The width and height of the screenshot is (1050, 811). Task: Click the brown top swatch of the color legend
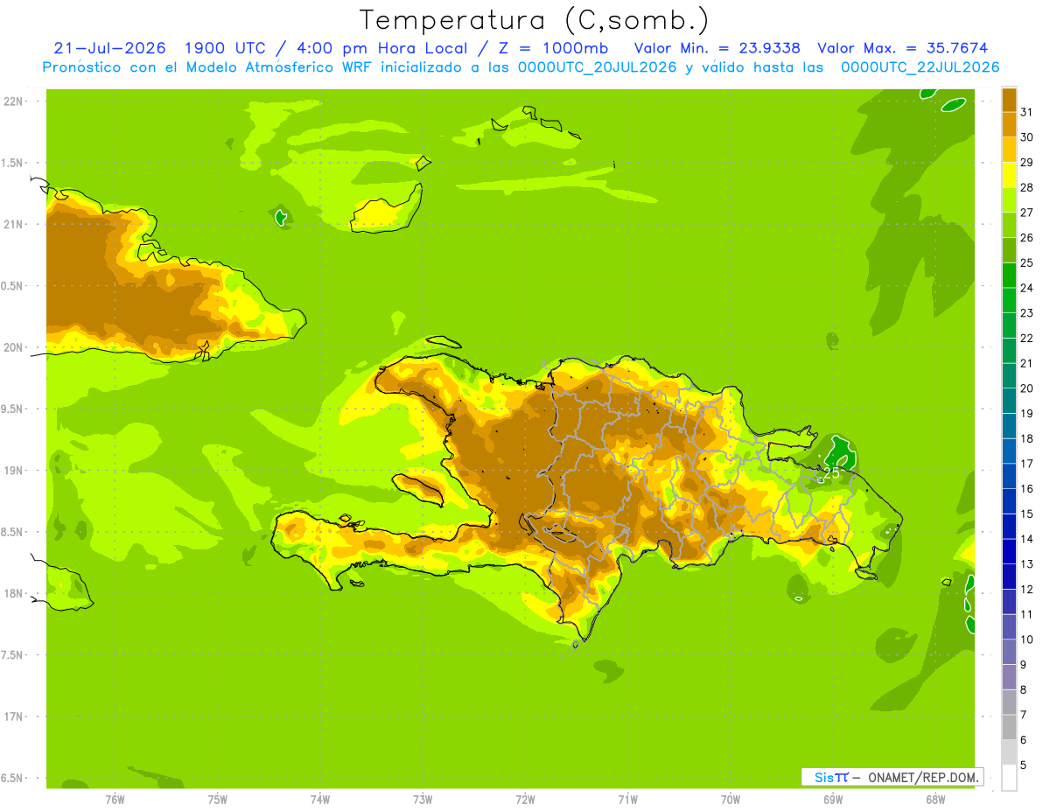pyautogui.click(x=1009, y=100)
